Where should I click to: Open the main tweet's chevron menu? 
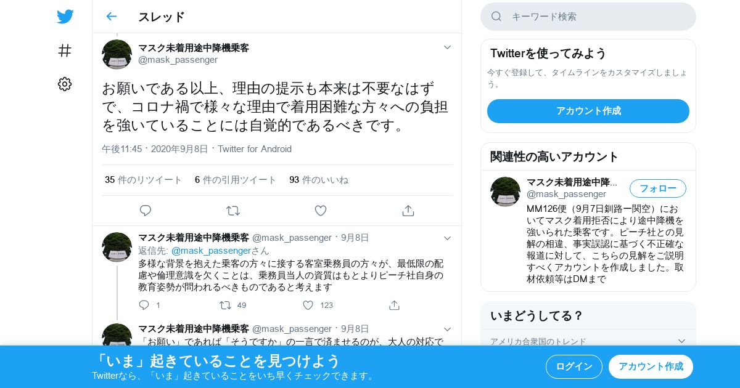point(447,47)
